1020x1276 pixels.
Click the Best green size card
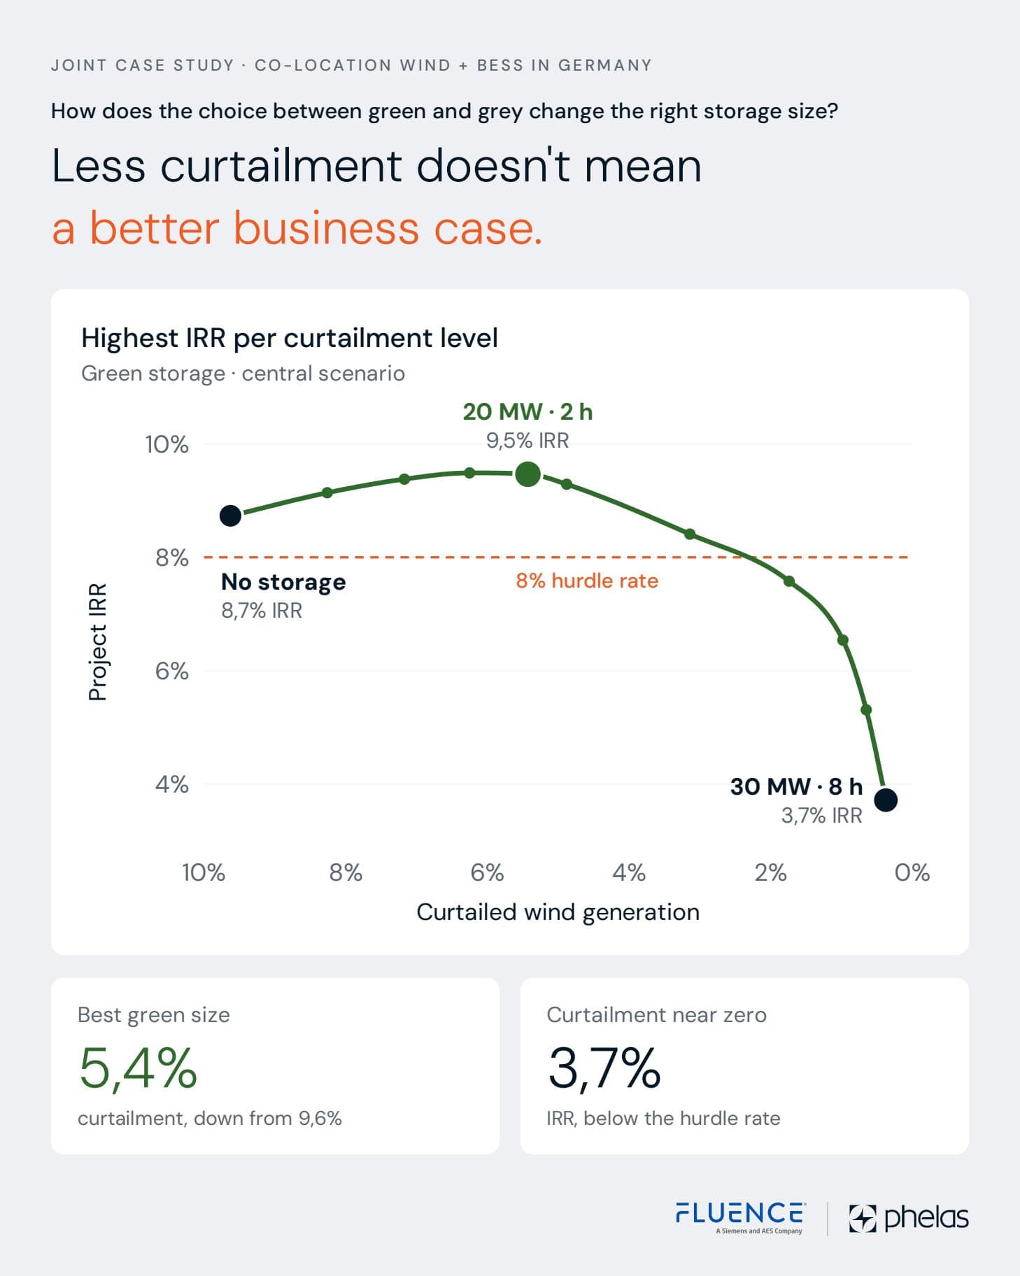point(275,1066)
